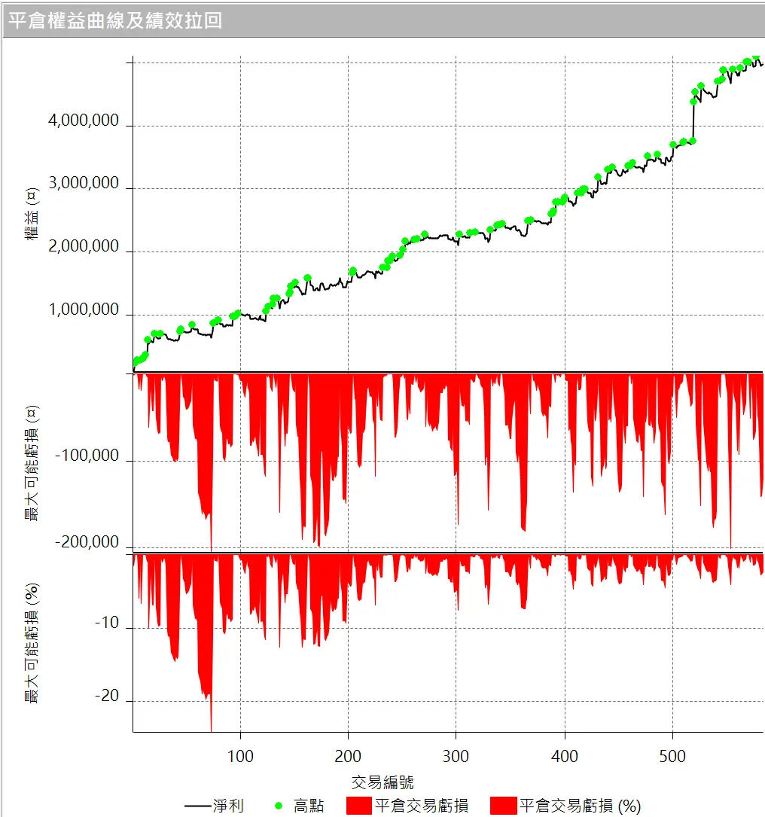The width and height of the screenshot is (765, 817).
Task: Click the 交易編號 x-axis title
Action: pos(382,781)
